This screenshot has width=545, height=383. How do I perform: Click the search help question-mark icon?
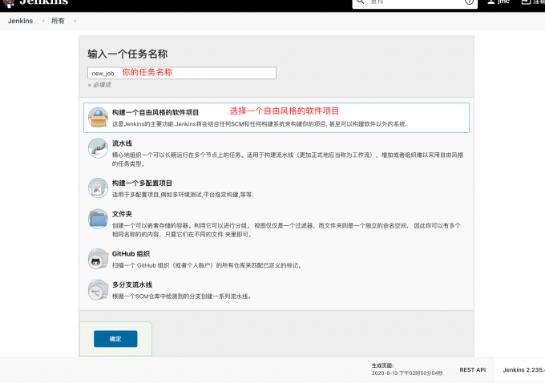[469, 2]
